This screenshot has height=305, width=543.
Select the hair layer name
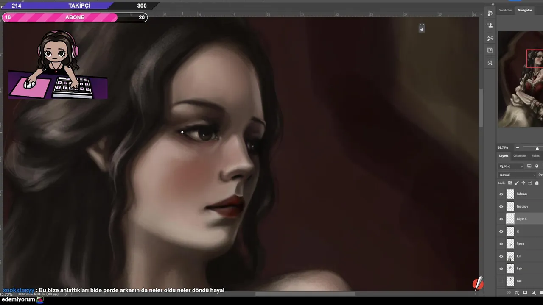point(519,269)
